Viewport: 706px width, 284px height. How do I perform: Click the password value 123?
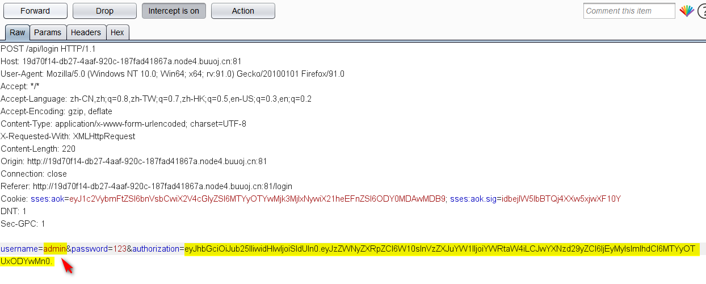point(120,249)
